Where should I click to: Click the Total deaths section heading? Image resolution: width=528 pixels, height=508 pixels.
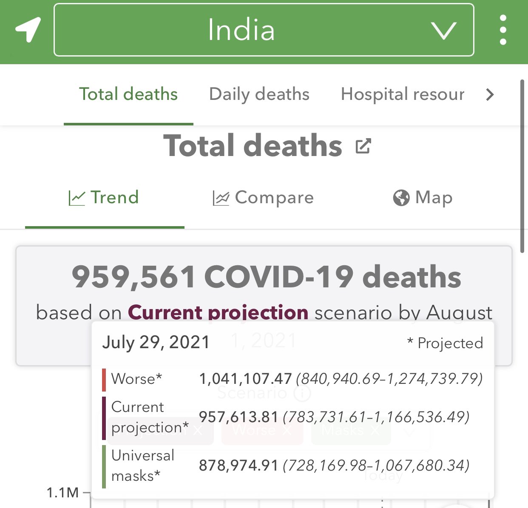[x=253, y=145]
